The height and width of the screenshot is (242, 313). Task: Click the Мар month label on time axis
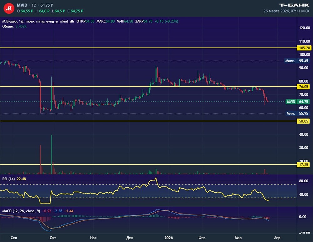click(x=238, y=238)
